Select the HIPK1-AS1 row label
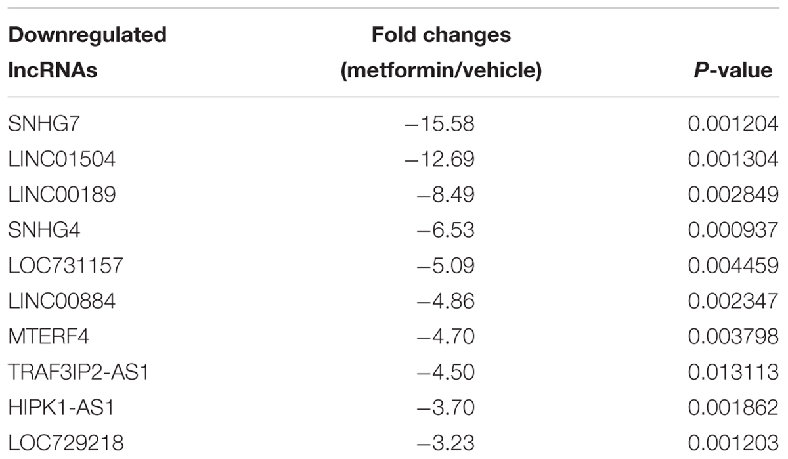The height and width of the screenshot is (459, 788). point(62,408)
